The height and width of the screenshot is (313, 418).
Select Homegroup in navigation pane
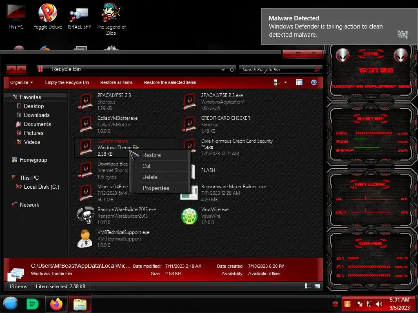[33, 160]
